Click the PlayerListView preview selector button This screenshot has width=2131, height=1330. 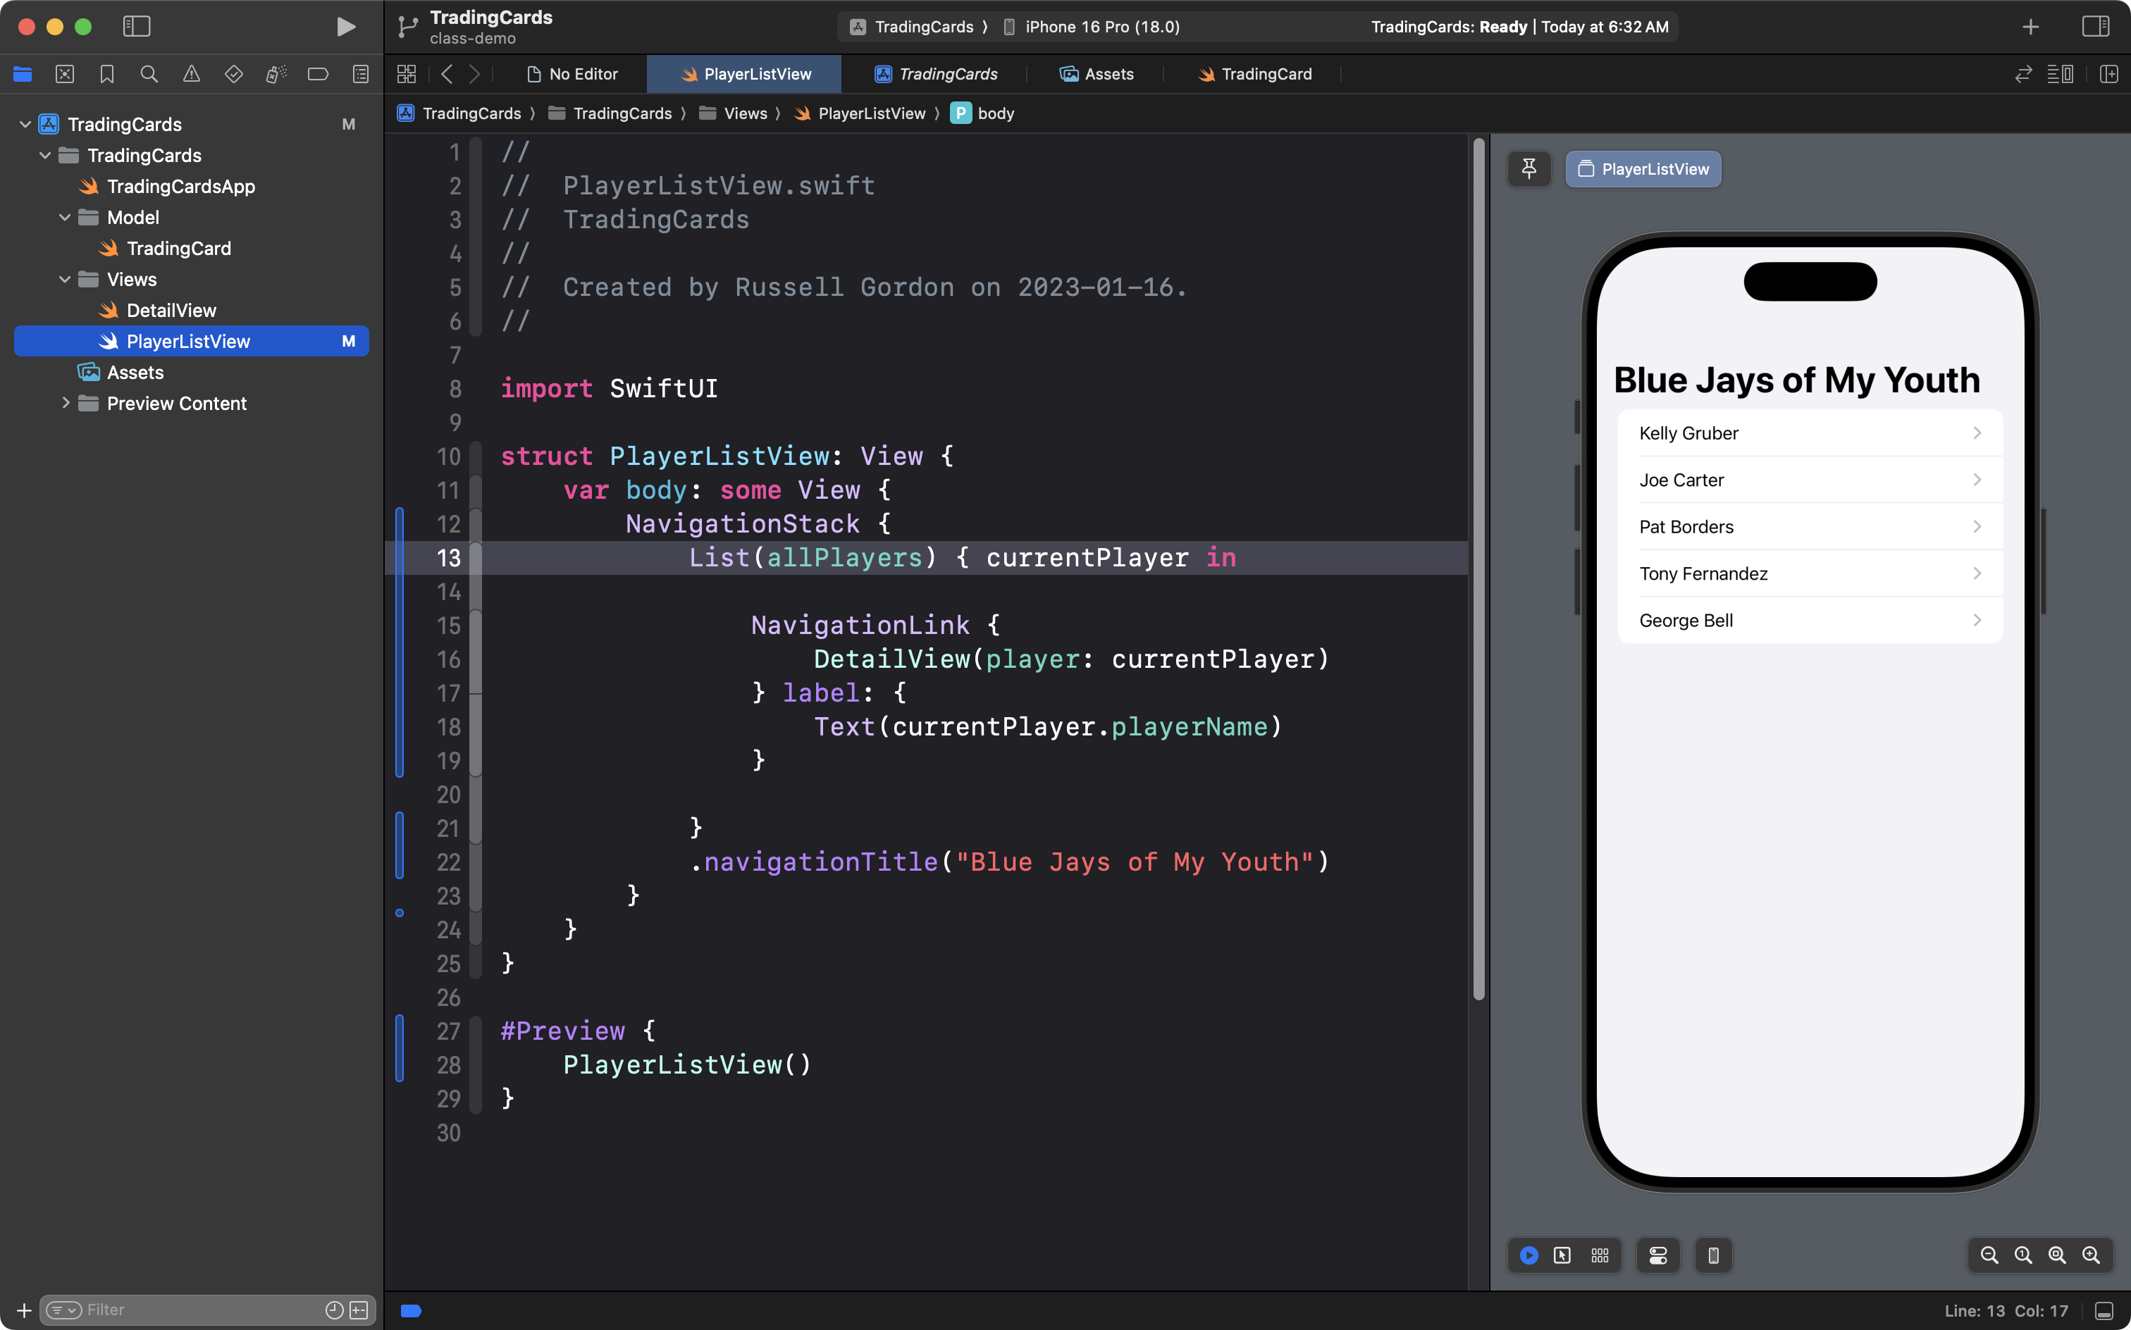click(x=1643, y=169)
